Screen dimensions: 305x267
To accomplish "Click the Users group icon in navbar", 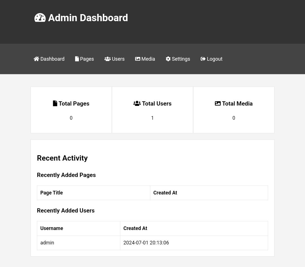I will (107, 59).
